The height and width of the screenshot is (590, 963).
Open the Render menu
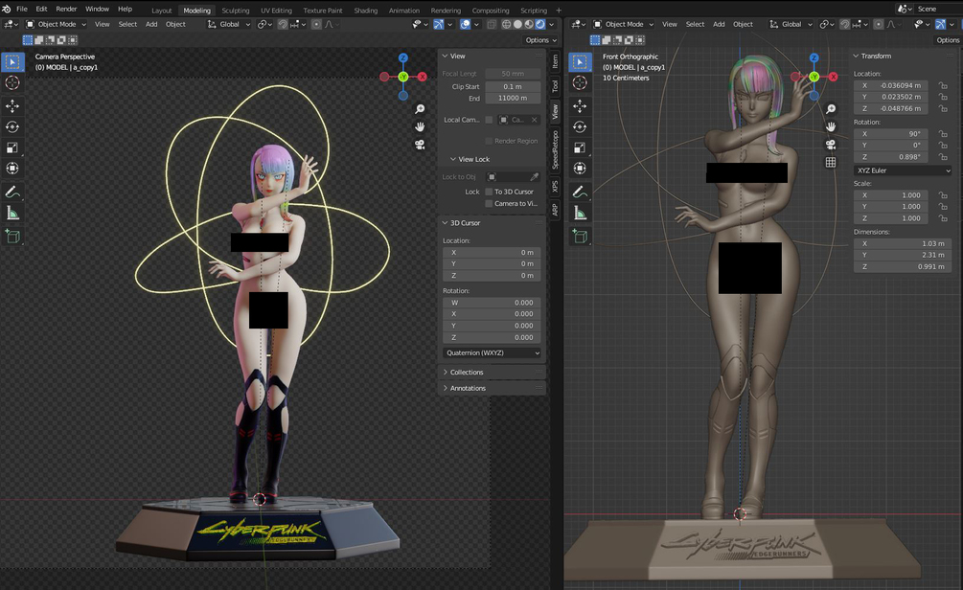(x=66, y=10)
